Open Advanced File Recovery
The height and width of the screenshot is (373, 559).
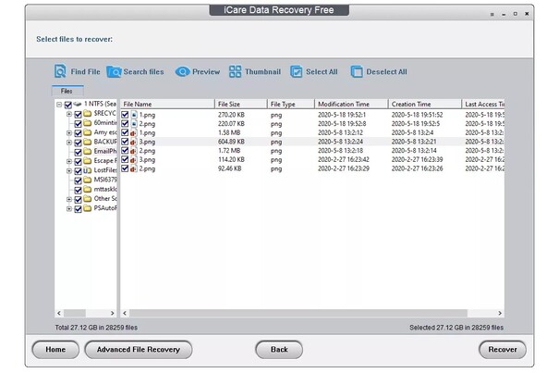(139, 349)
